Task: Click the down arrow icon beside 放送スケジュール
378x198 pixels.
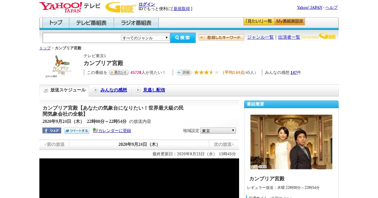Action: (46, 90)
